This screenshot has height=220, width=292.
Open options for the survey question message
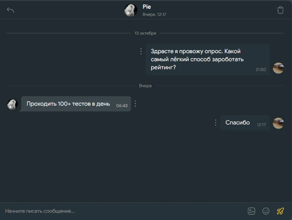coord(141,51)
